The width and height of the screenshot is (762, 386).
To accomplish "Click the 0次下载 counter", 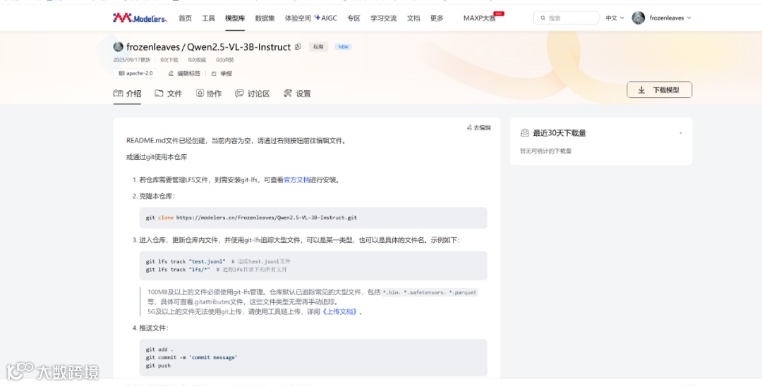I will pyautogui.click(x=169, y=60).
